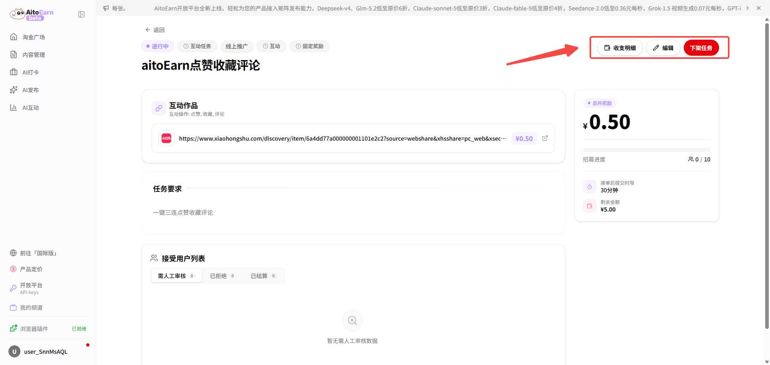770x365 pixels.
Task: Click the user avatar U
Action: (14, 351)
